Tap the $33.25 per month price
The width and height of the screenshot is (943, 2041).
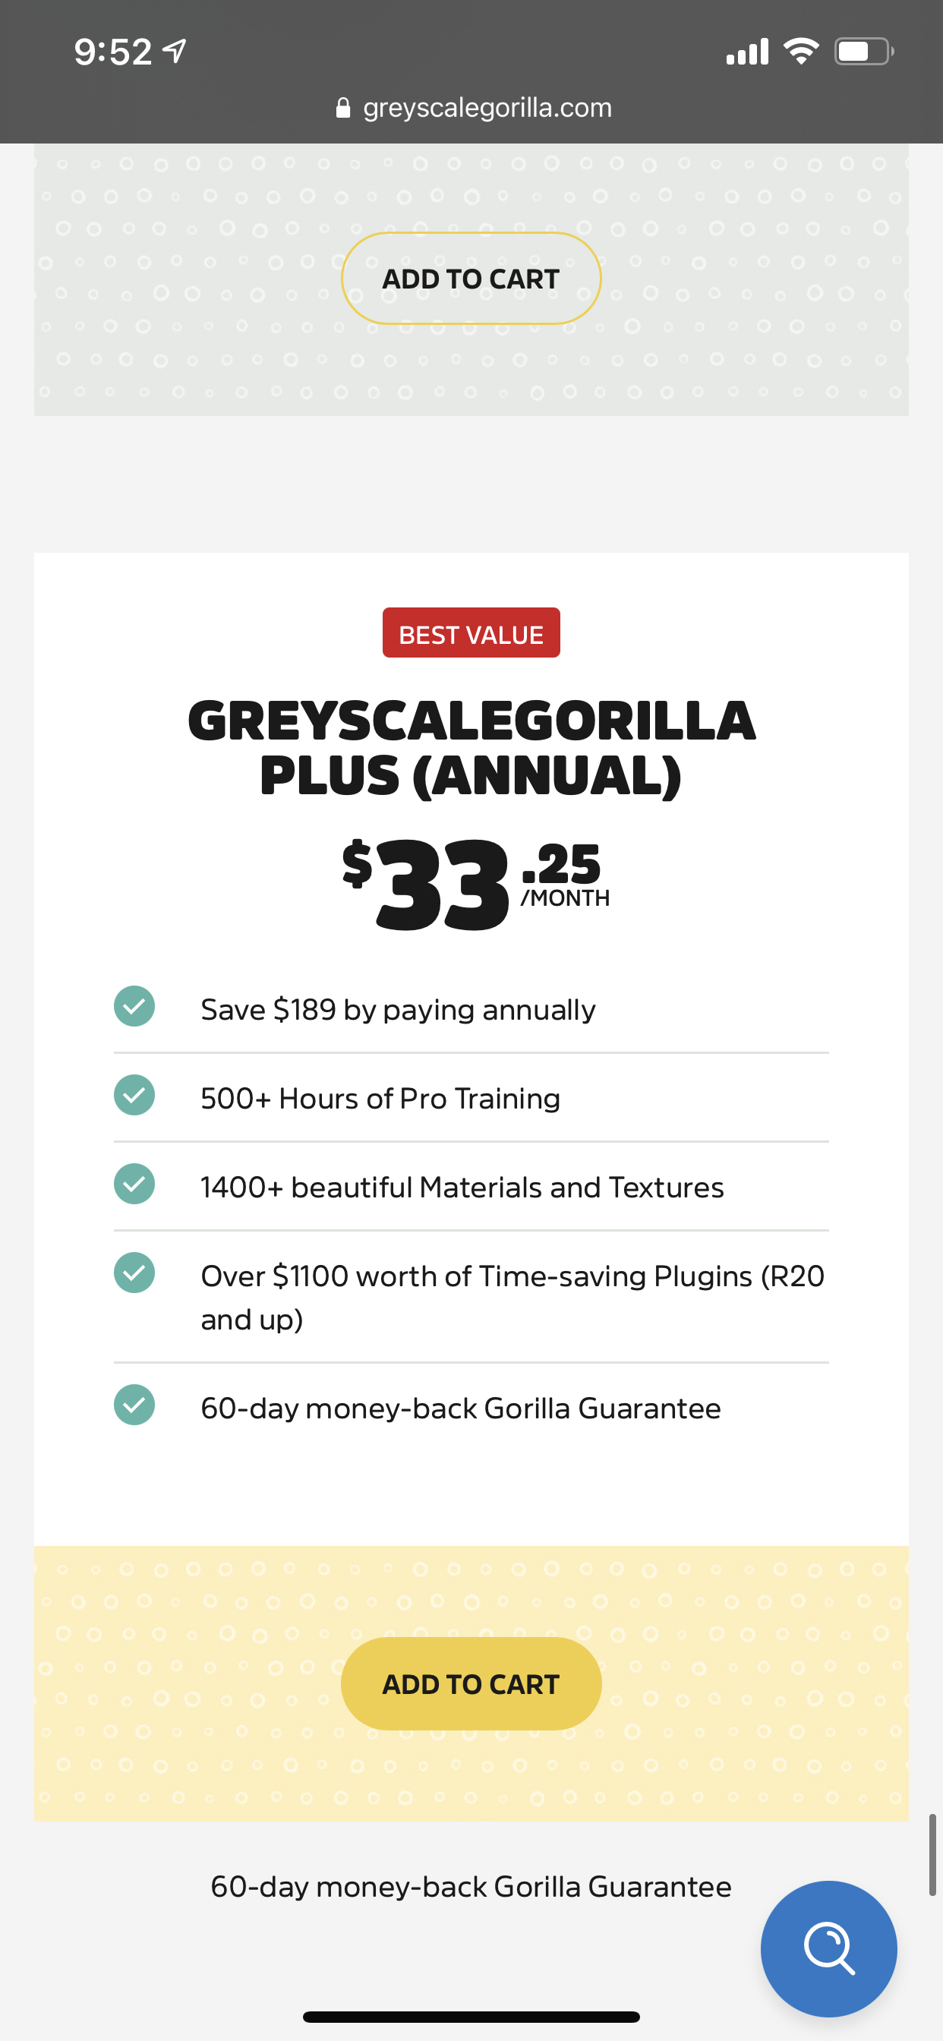point(476,885)
